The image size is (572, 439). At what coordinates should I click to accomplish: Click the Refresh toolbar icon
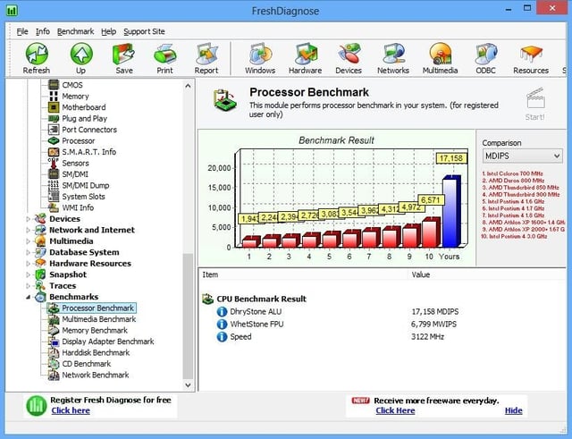(37, 54)
